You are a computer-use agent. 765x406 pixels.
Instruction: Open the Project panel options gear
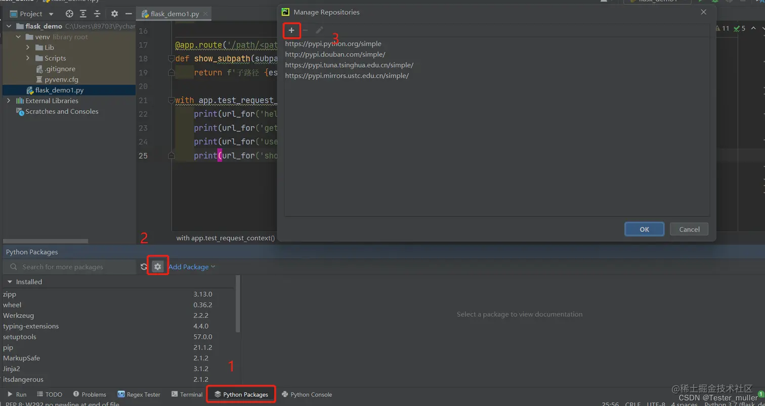(114, 14)
